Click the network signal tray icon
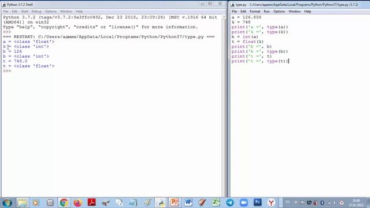 click(329, 203)
